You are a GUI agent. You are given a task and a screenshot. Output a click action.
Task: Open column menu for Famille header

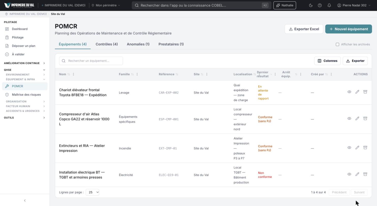[x=137, y=74]
